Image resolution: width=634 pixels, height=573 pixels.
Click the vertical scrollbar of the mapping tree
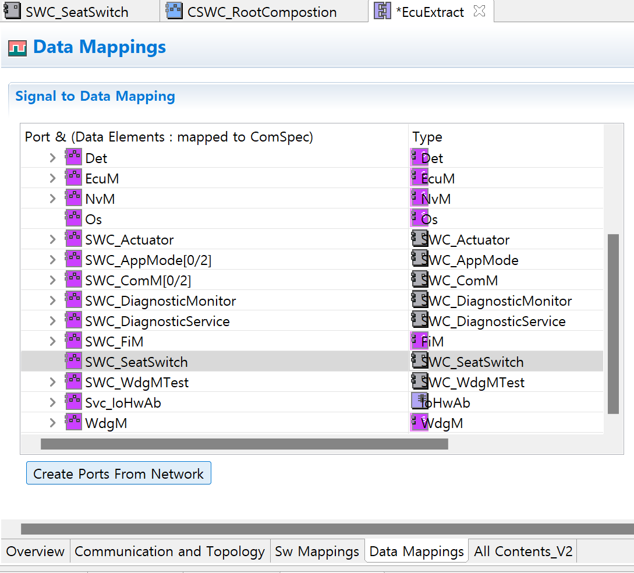613,324
